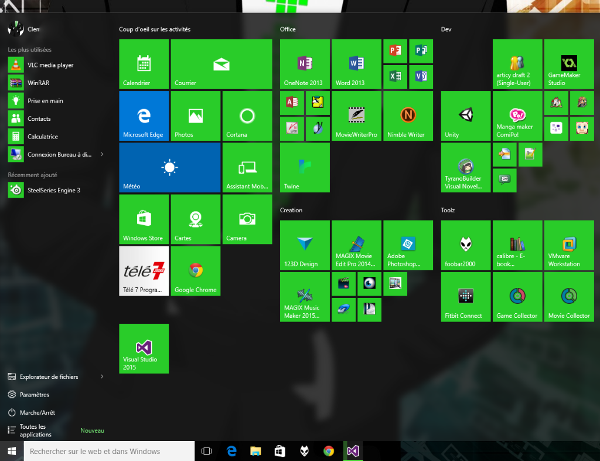This screenshot has height=461, width=600.
Task: Click the small Publisher tile
Action: point(421,51)
